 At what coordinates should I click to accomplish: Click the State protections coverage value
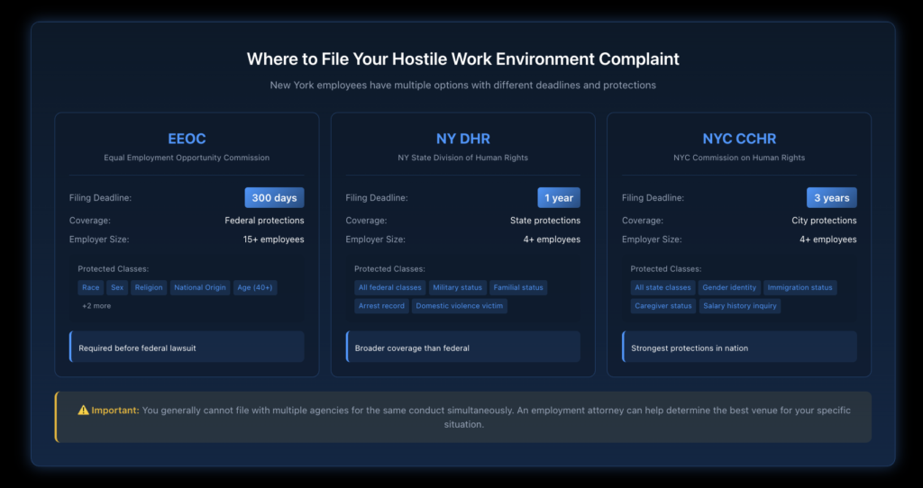pos(545,221)
